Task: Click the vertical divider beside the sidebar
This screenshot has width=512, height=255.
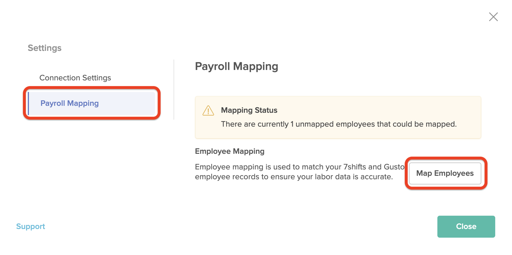Action: tap(174, 90)
